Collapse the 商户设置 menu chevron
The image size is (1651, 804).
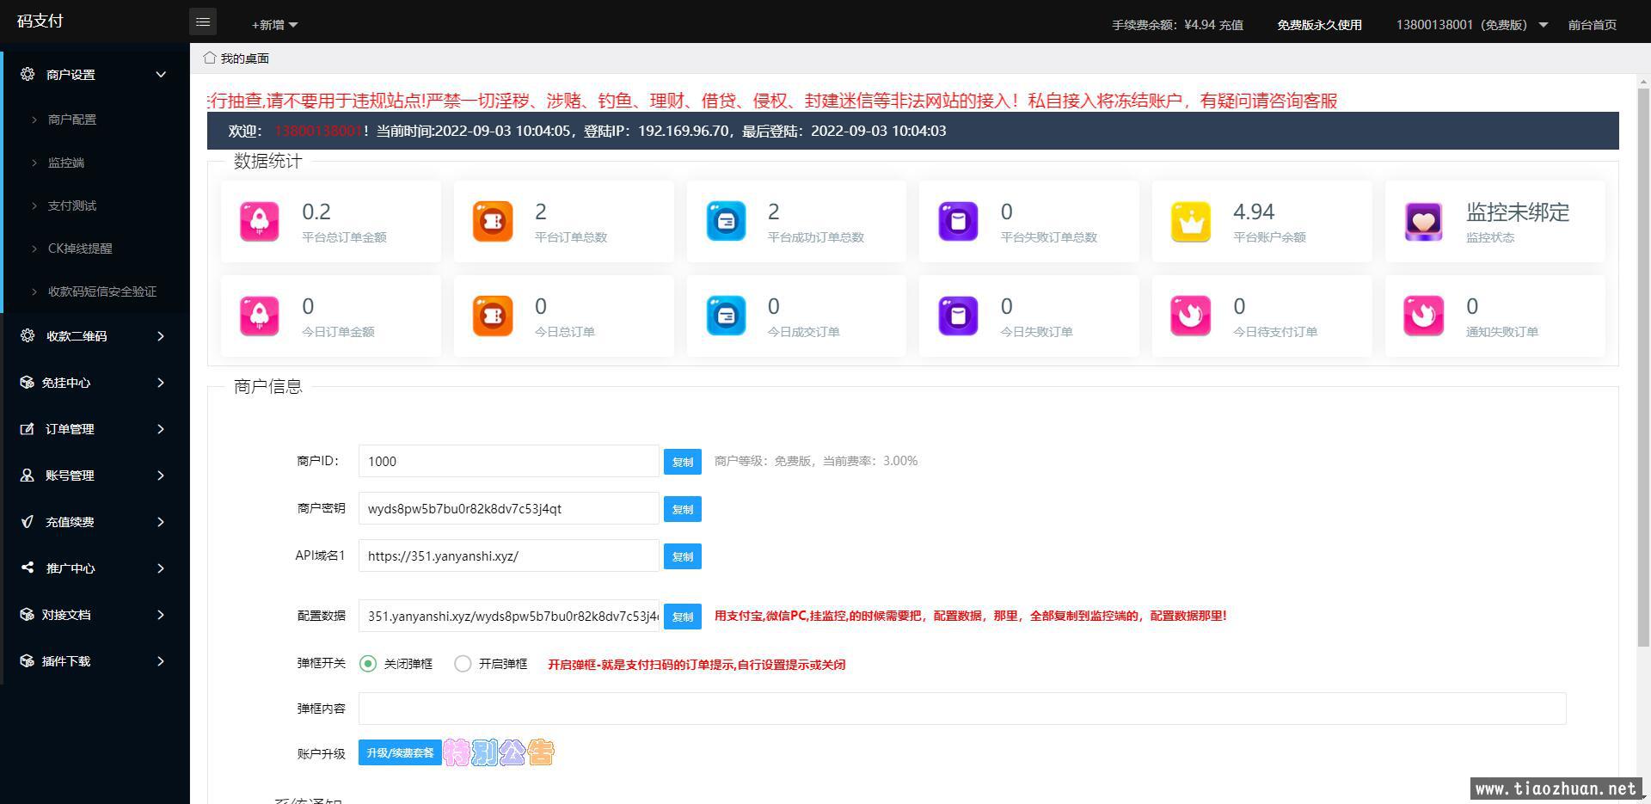pos(161,75)
